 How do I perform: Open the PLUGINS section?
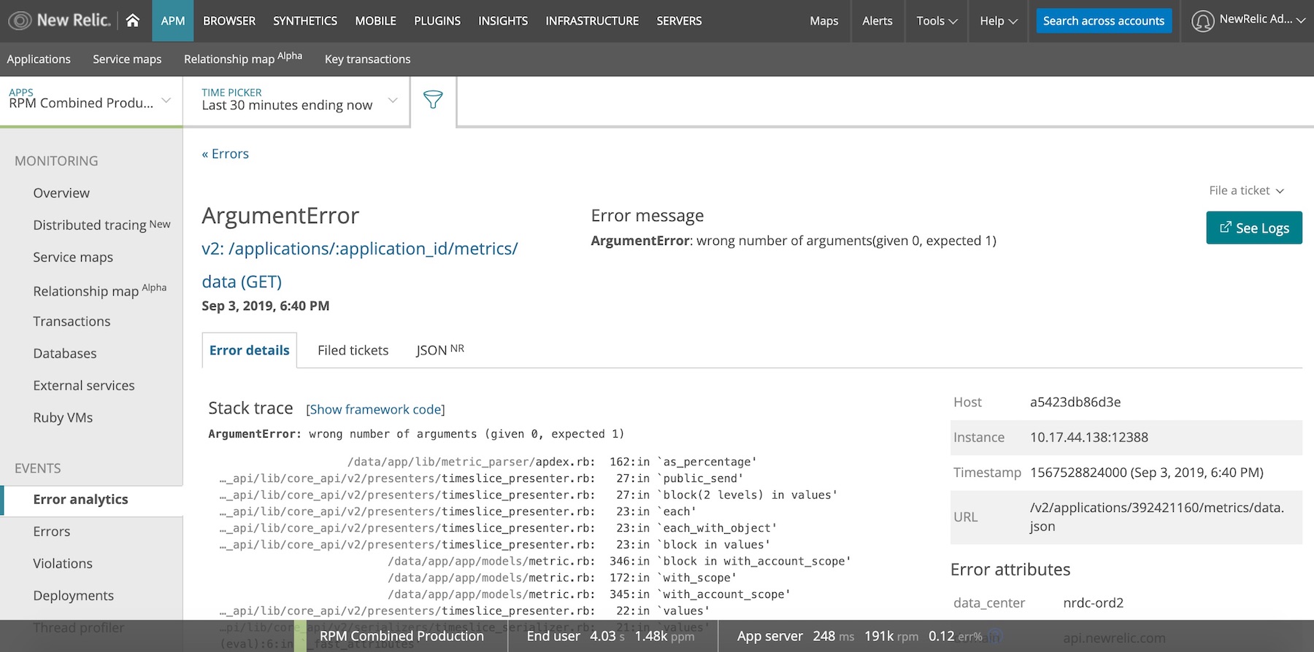[437, 20]
